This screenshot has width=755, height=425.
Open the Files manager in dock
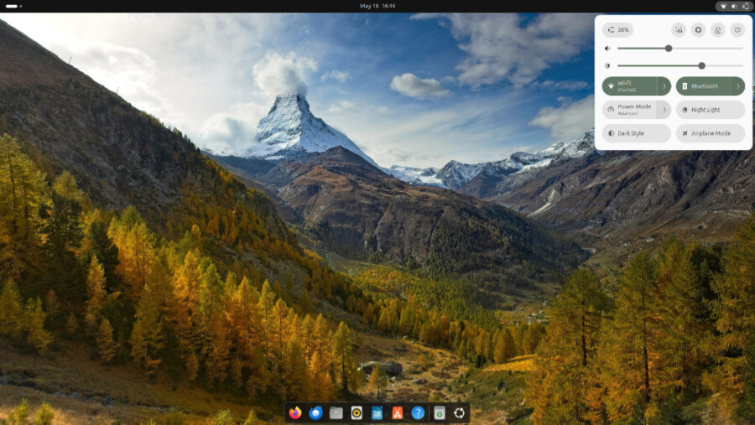[336, 412]
